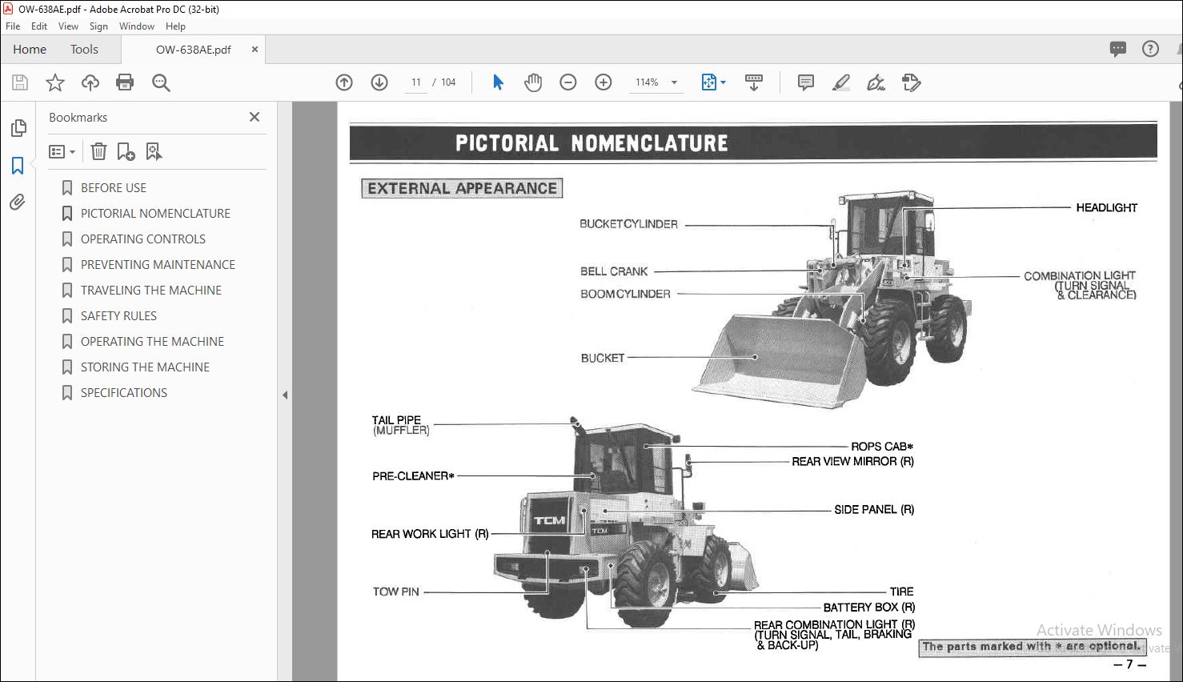Upload the file to the cloud
The width and height of the screenshot is (1183, 682).
click(x=90, y=82)
